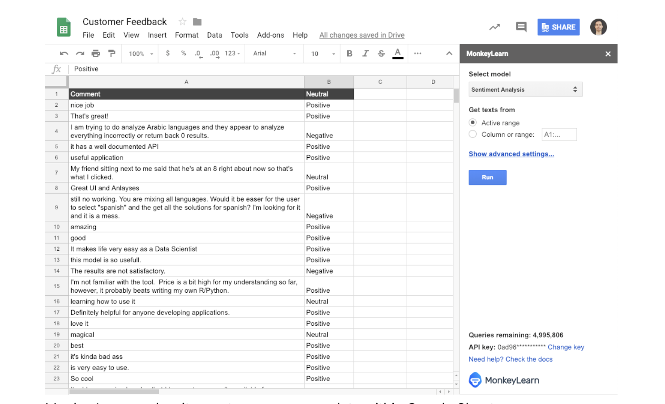Open the move-to-folder icon
The image size is (665, 404).
pos(197,21)
